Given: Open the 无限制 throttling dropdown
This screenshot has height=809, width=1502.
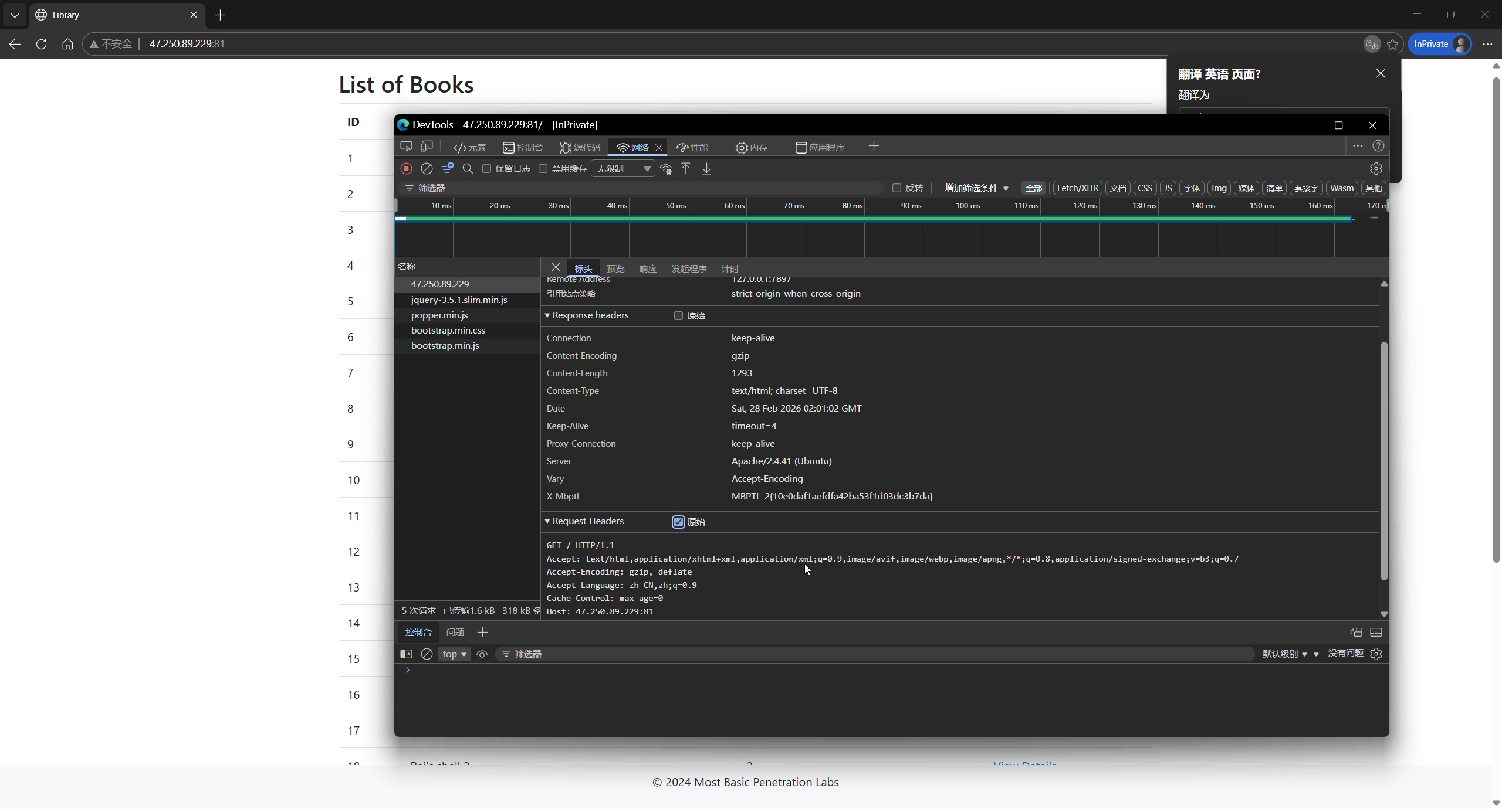Looking at the screenshot, I should pos(623,169).
